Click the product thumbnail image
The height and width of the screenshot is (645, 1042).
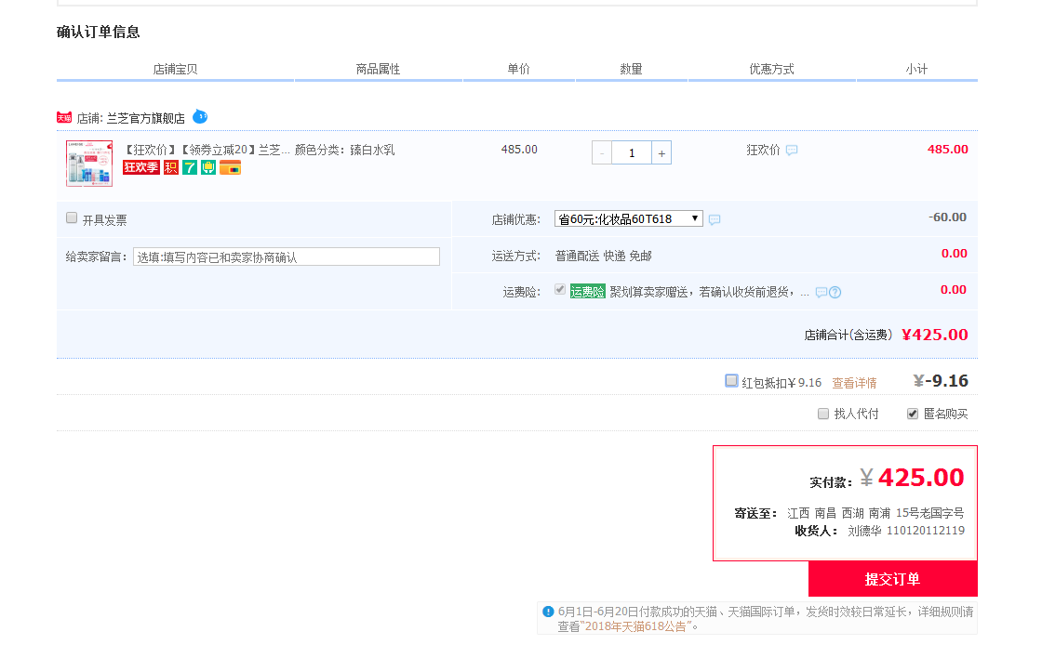89,164
